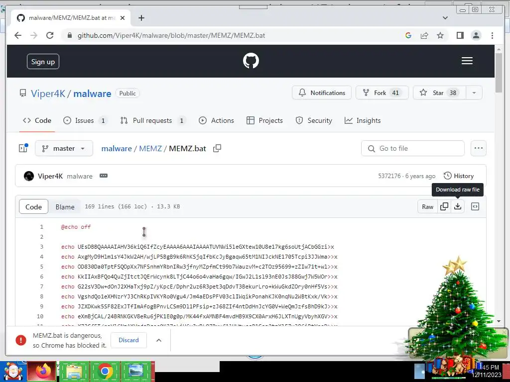Open the Raw file view
The width and height of the screenshot is (510, 382).
(x=427, y=206)
